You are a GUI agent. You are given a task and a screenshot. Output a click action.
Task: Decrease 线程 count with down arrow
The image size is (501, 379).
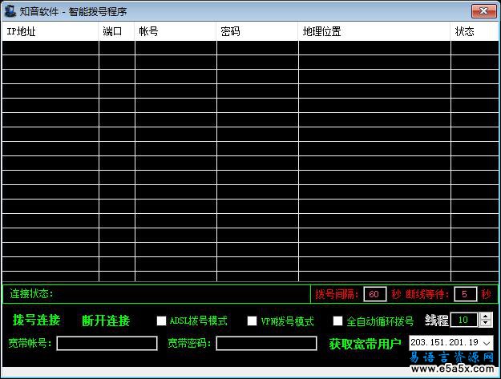point(486,322)
